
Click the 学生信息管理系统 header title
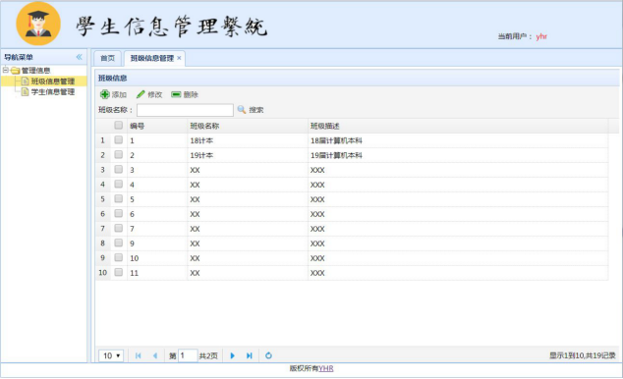tap(172, 27)
